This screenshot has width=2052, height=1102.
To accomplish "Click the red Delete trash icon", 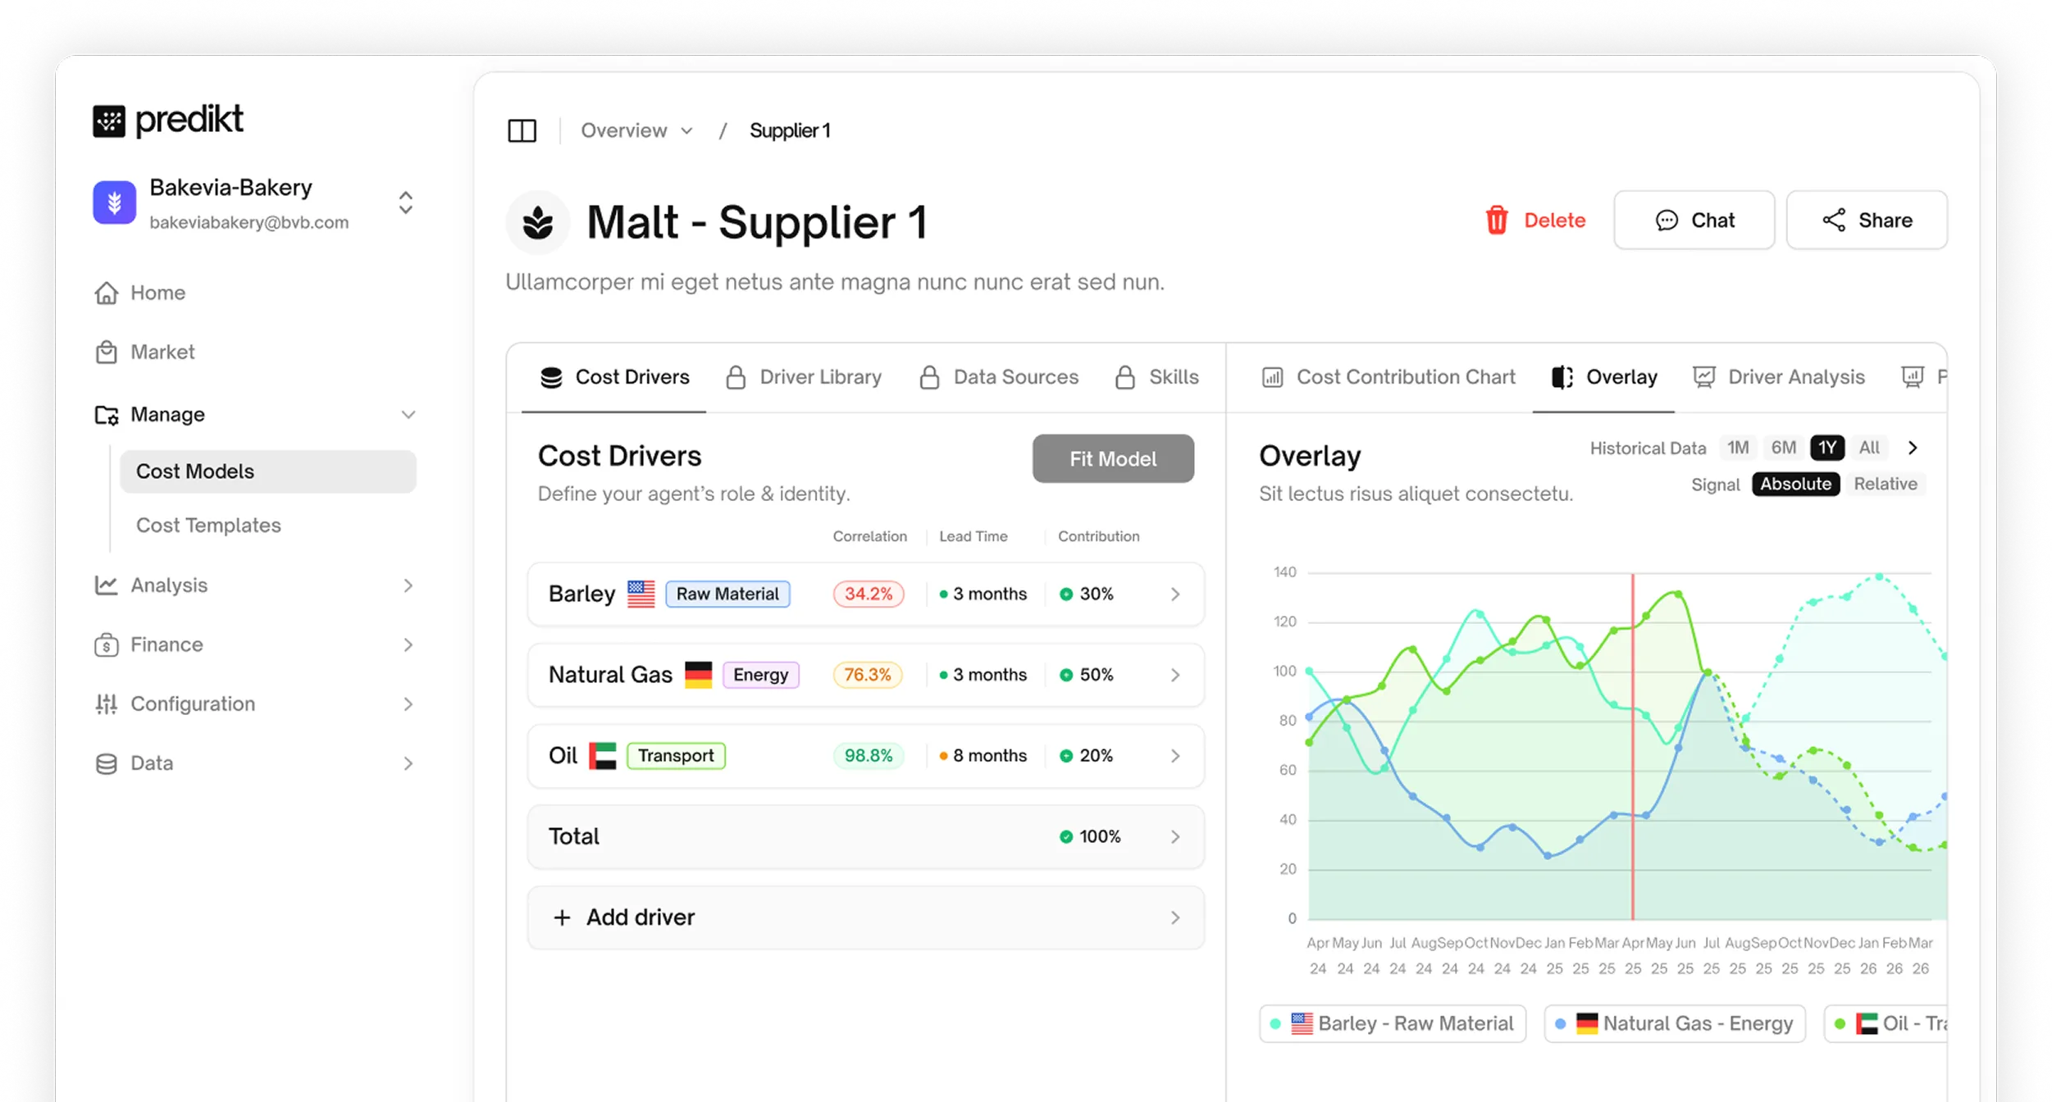I will point(1496,220).
